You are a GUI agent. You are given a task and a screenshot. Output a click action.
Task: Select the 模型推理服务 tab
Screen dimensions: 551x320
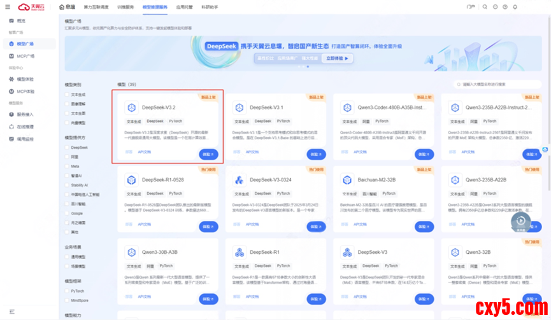155,7
